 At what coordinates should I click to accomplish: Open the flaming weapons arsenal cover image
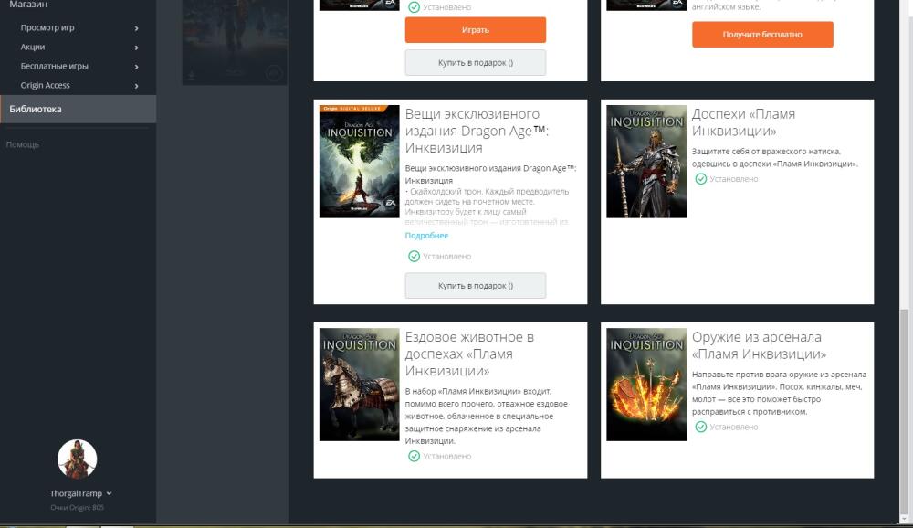(x=646, y=385)
